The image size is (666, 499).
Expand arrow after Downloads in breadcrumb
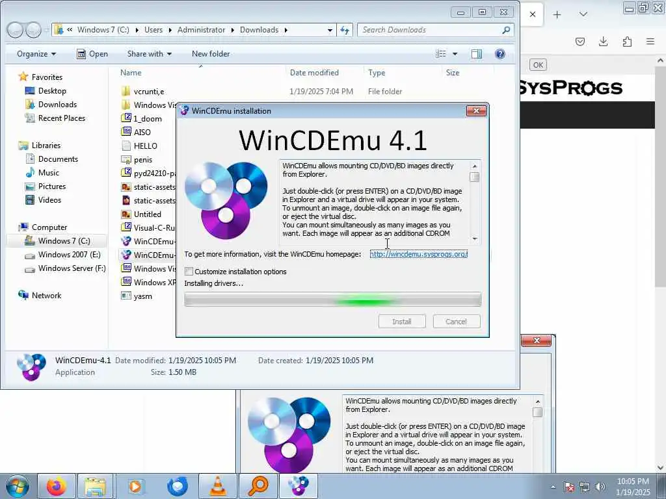click(x=286, y=30)
